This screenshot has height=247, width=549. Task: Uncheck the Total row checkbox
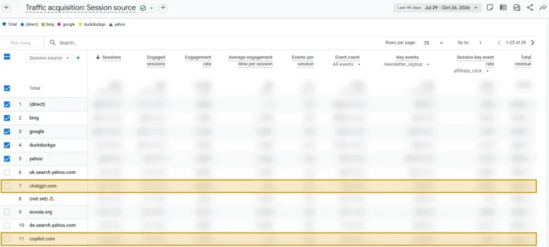6,88
